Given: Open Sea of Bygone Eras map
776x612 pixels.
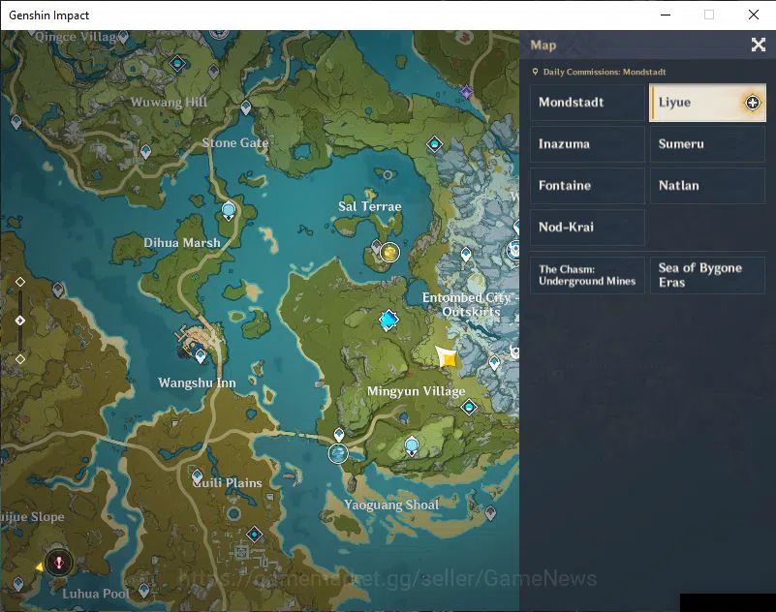Looking at the screenshot, I should pyautogui.click(x=707, y=275).
